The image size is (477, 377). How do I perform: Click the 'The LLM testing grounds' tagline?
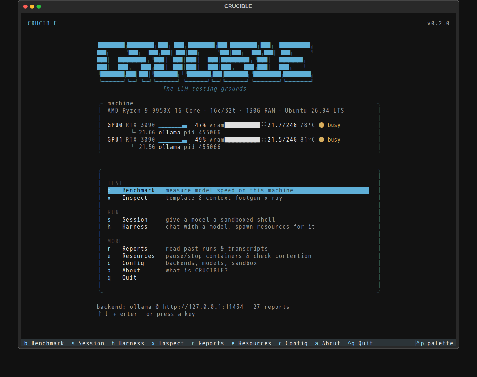click(204, 89)
